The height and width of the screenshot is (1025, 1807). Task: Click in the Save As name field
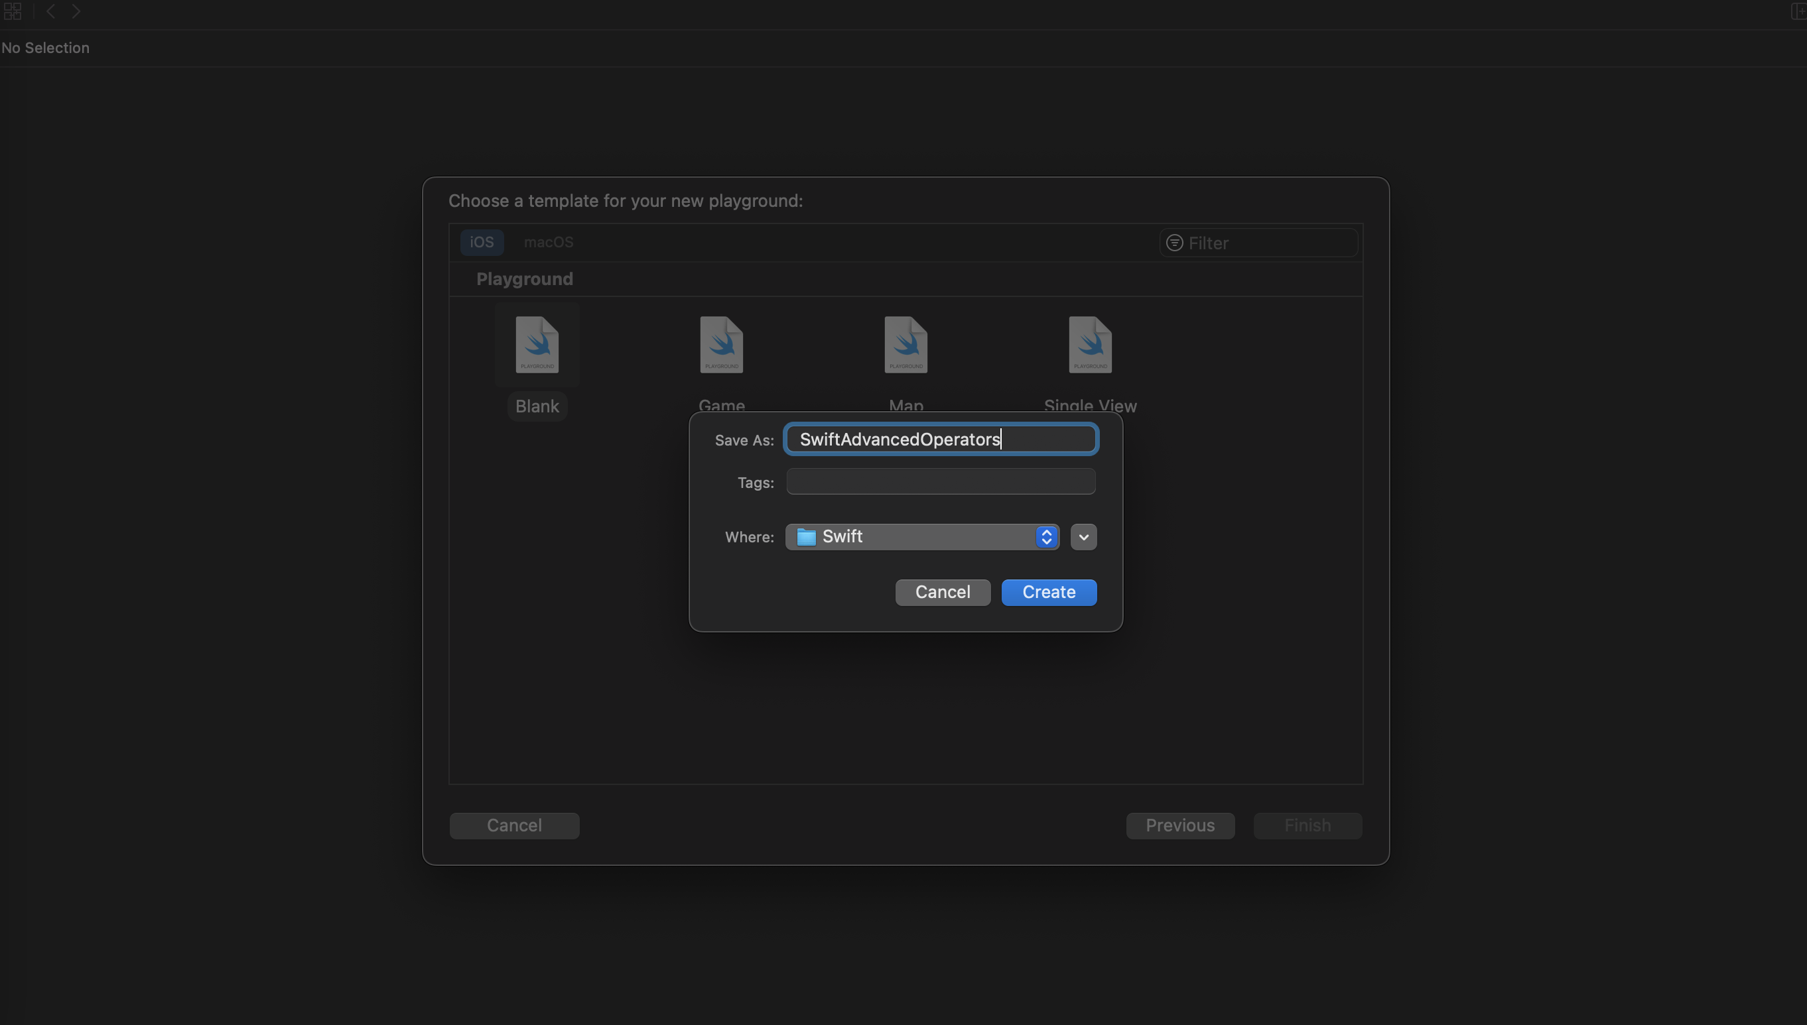940,440
